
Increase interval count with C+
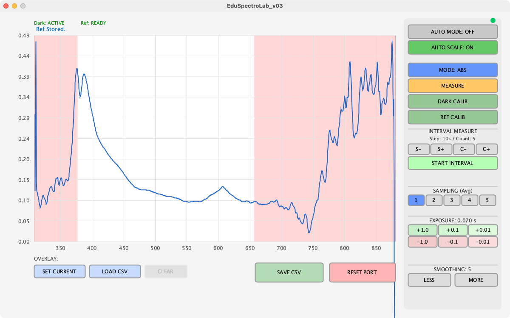(x=486, y=149)
